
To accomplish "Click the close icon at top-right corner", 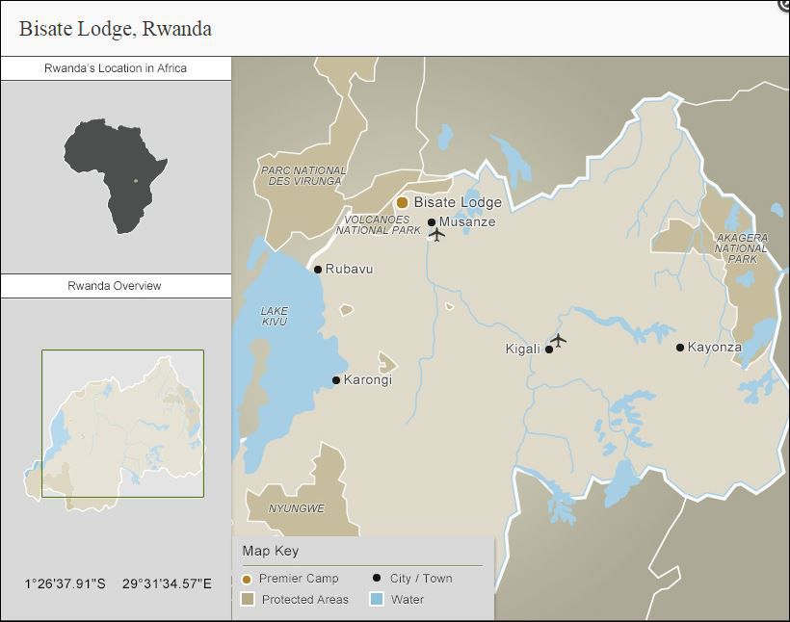I will pos(784,4).
